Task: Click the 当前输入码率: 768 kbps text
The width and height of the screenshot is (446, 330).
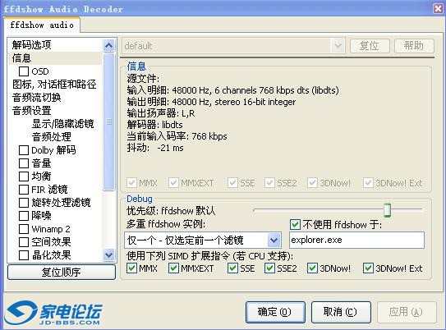Action: tap(177, 136)
